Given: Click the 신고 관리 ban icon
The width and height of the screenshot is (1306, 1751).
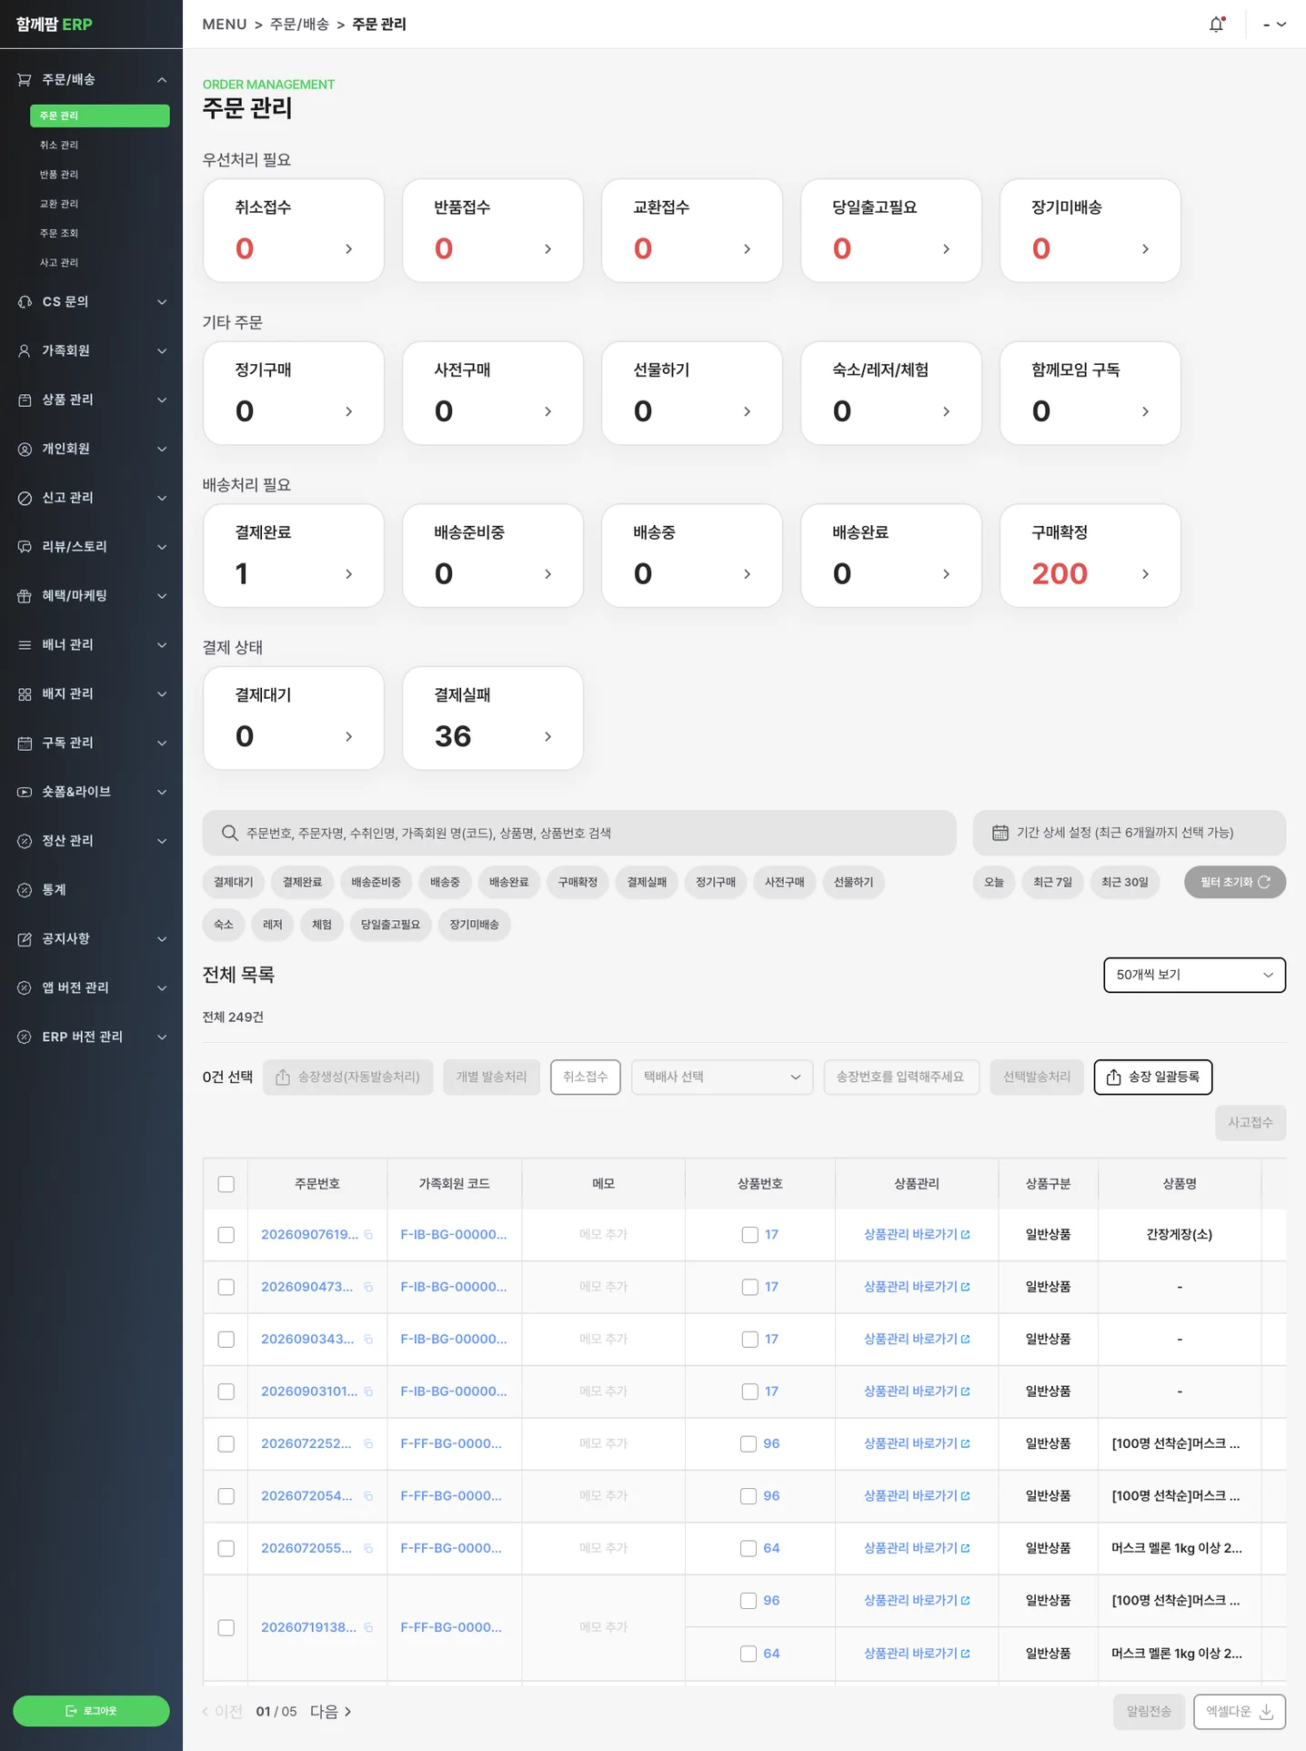Looking at the screenshot, I should click(25, 498).
